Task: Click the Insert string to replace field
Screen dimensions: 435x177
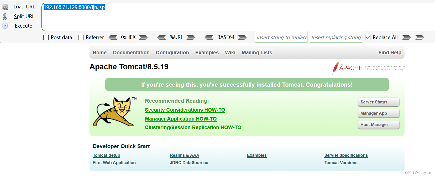Action: pos(281,37)
